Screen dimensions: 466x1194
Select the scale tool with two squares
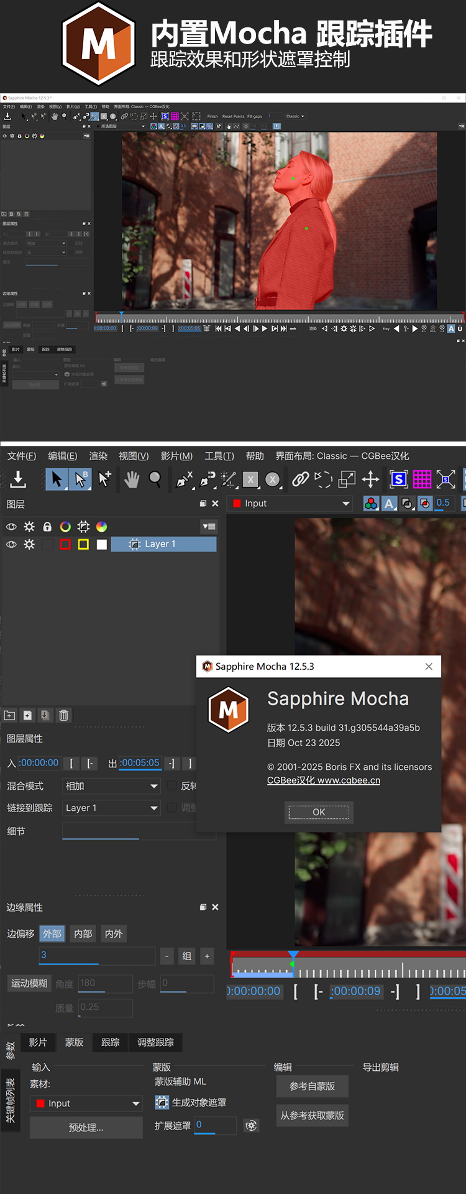click(347, 479)
